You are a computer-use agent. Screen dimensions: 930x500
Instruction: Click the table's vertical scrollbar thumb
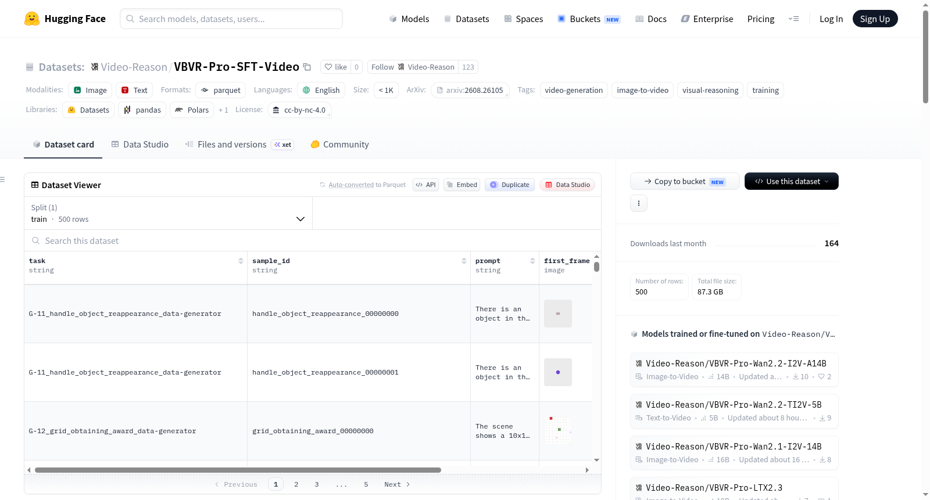pyautogui.click(x=596, y=267)
